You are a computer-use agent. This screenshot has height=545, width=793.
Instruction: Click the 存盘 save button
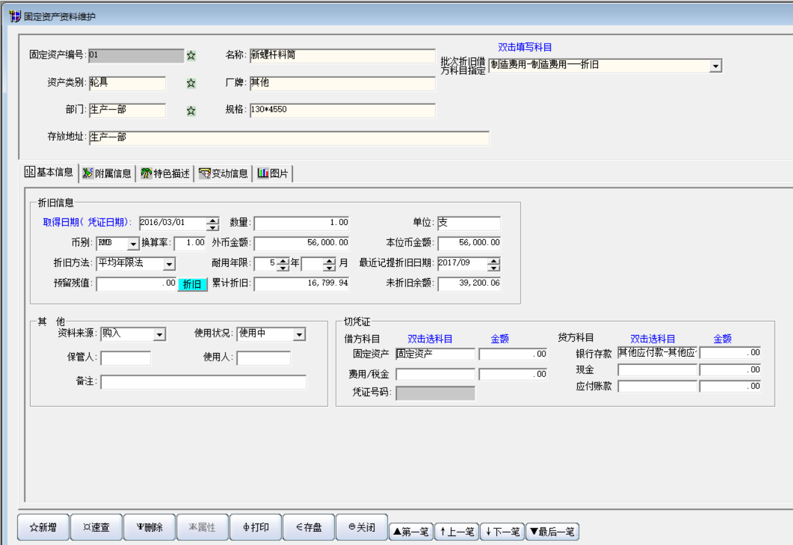pos(309,527)
